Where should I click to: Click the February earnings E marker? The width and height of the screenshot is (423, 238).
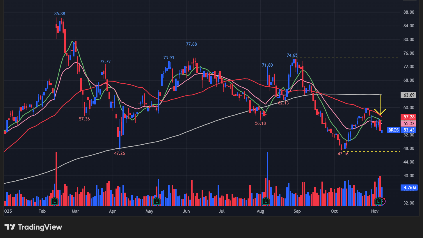click(x=54, y=201)
